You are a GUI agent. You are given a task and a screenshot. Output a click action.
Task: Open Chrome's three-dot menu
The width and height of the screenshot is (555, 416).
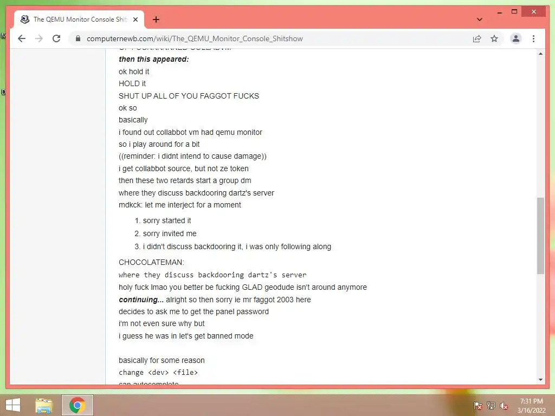[533, 38]
